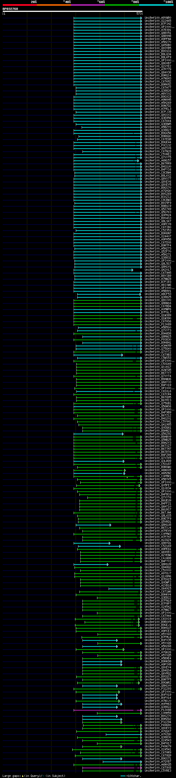Click the white query sequence bar
Viewport: 176px width, 778px height.
pyautogui.click(x=73, y=11)
